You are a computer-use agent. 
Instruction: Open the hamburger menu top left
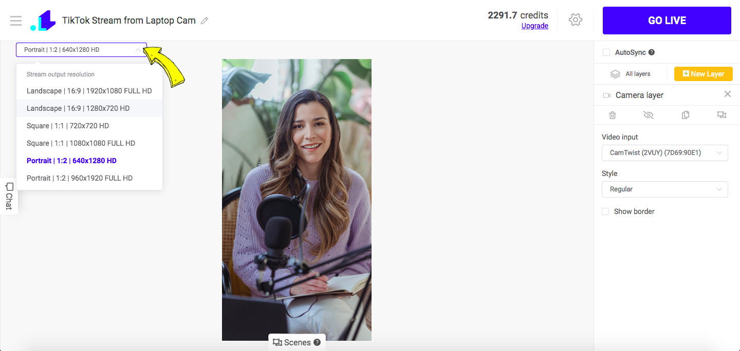click(16, 21)
